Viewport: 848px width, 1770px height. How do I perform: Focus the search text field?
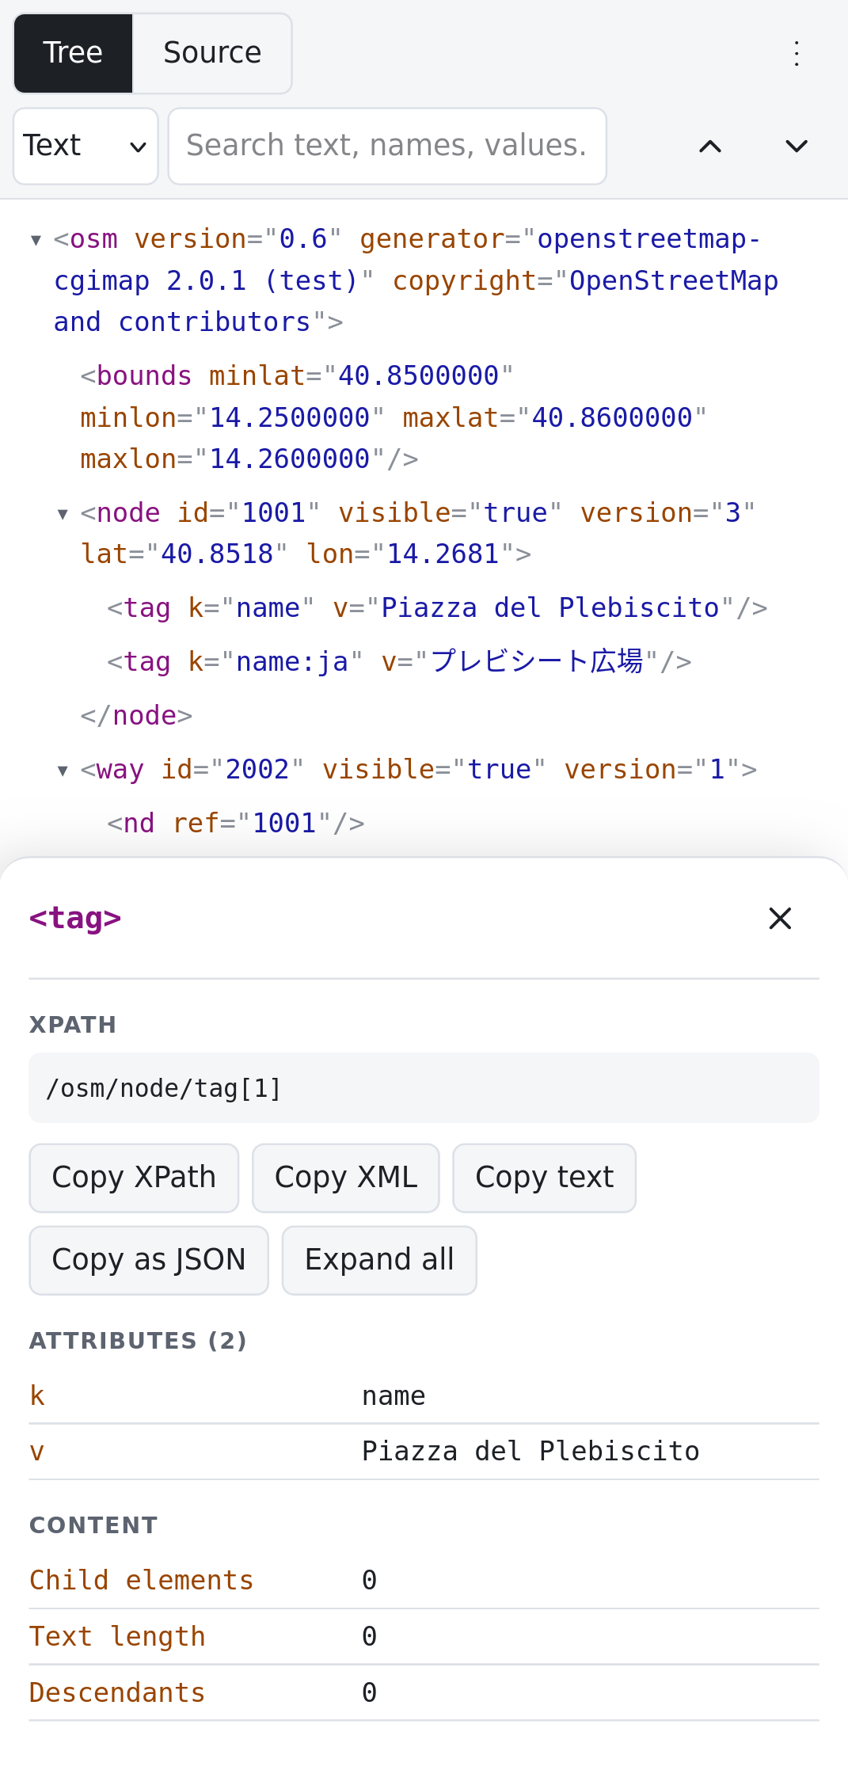387,146
